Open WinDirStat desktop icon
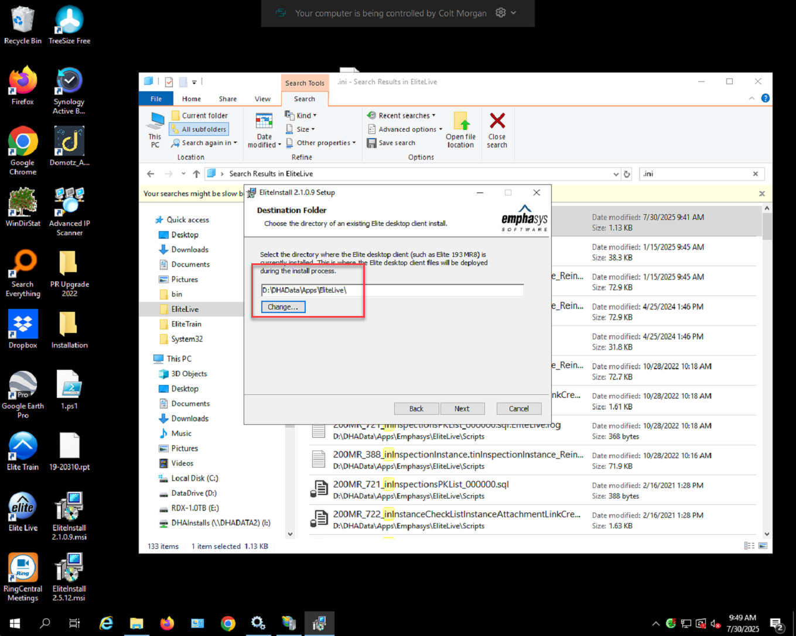The image size is (796, 636). [x=22, y=207]
